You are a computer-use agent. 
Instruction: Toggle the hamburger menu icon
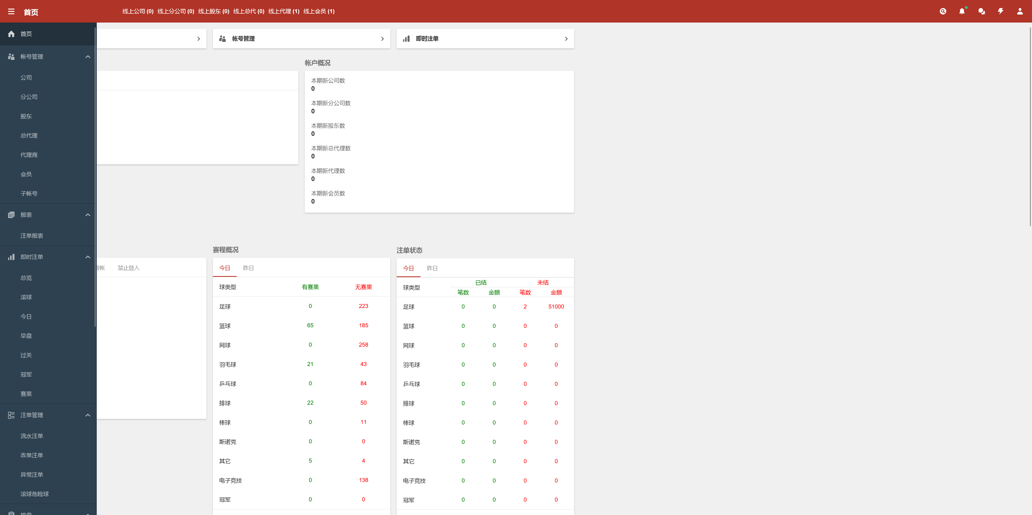[x=11, y=12]
